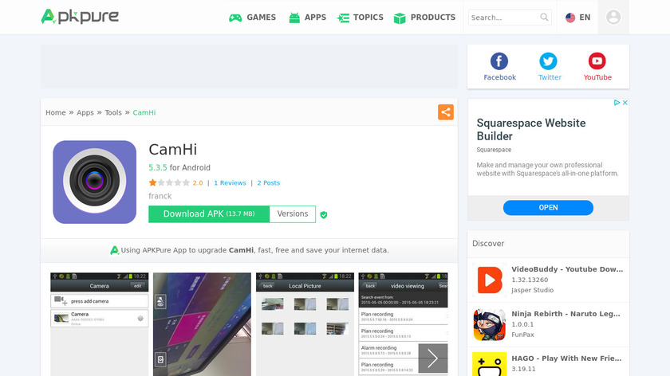Go to Apps breadcrumb
Image resolution: width=670 pixels, height=376 pixels.
[x=85, y=112]
